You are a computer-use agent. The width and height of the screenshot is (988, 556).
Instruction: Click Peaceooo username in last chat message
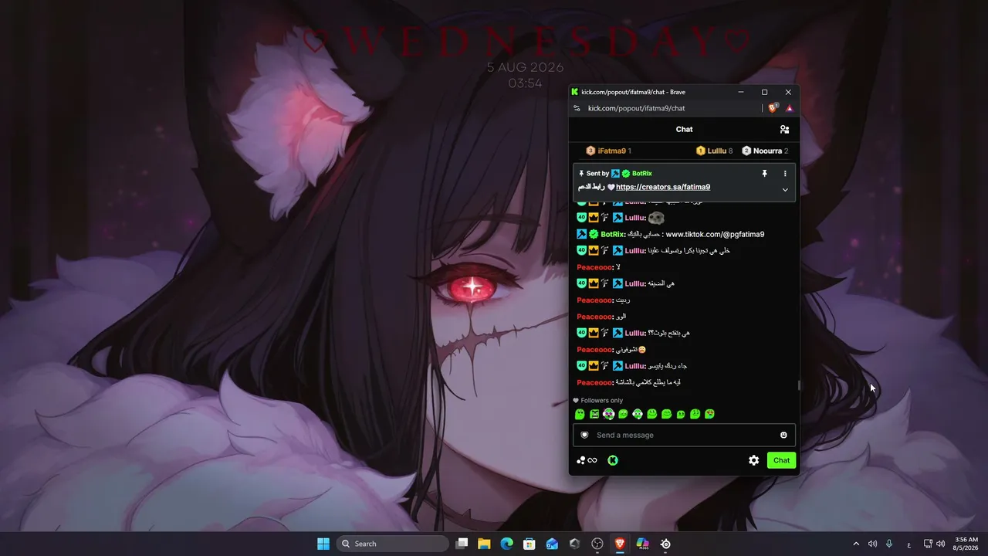595,383
